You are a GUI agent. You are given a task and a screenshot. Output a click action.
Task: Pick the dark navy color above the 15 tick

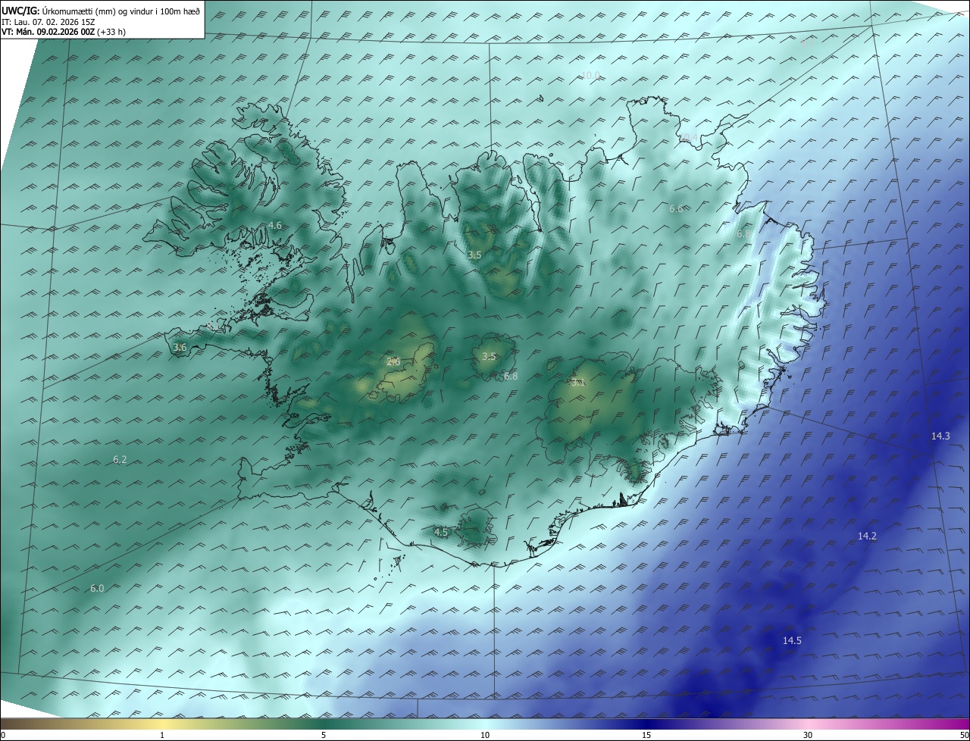[646, 724]
